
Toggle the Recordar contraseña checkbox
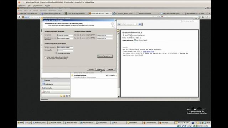click(56, 53)
